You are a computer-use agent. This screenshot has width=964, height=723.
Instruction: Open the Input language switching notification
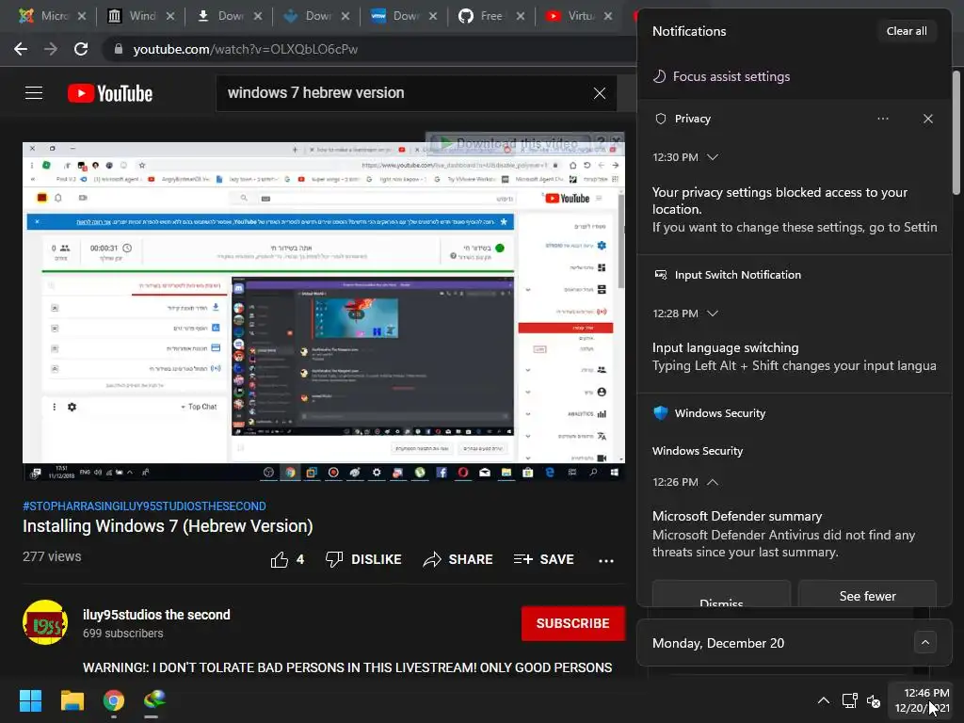point(795,357)
